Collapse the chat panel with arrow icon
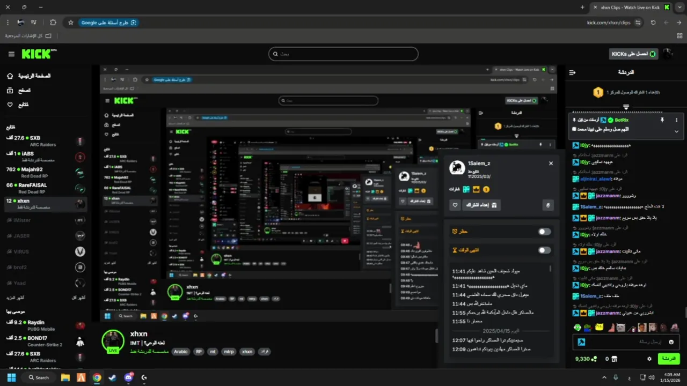 (x=572, y=72)
